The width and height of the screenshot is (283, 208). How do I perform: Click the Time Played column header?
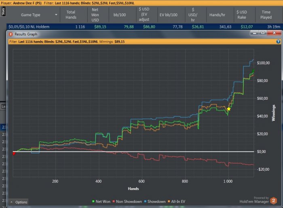(x=266, y=15)
